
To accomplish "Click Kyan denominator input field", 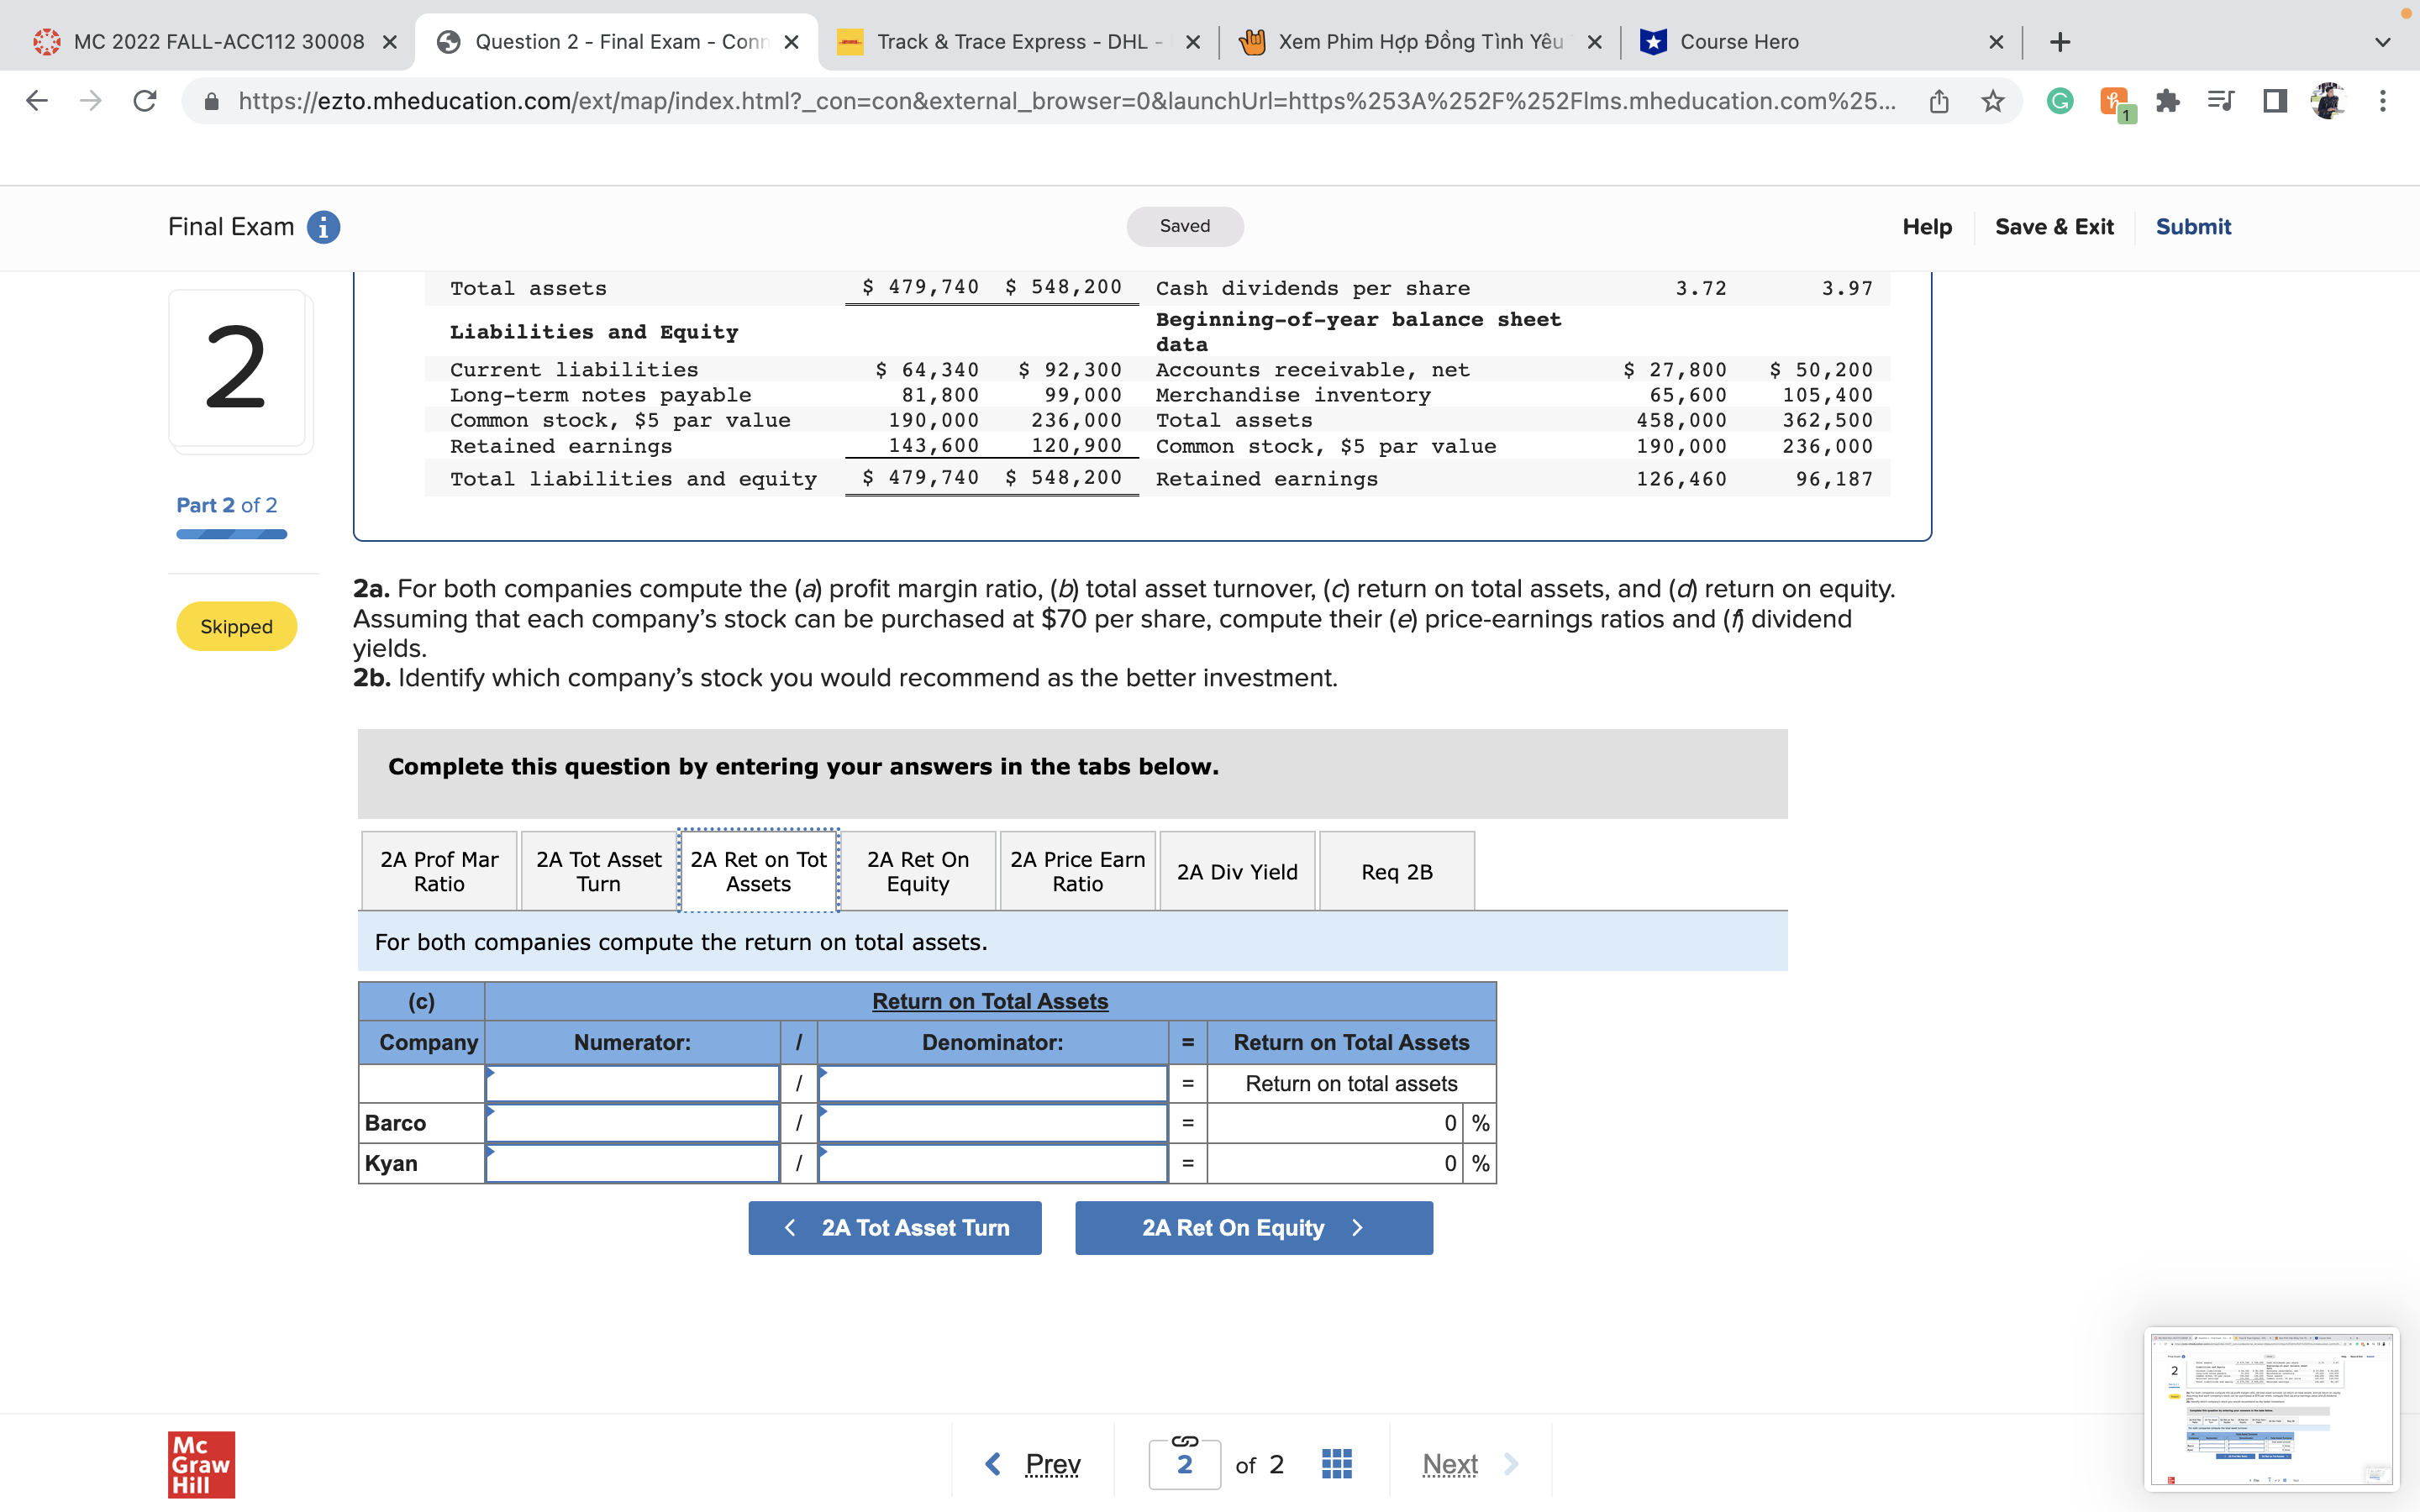I will [992, 1163].
